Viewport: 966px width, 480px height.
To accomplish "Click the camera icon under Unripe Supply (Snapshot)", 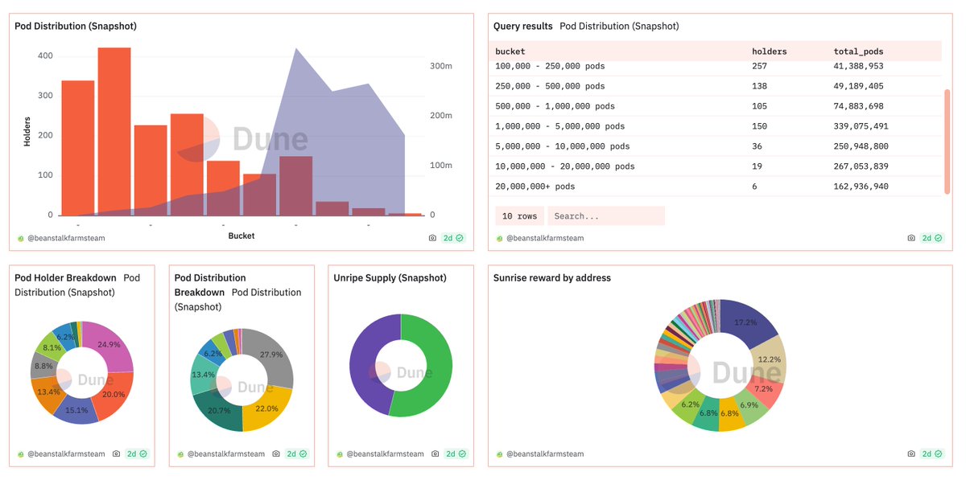I will click(x=435, y=453).
